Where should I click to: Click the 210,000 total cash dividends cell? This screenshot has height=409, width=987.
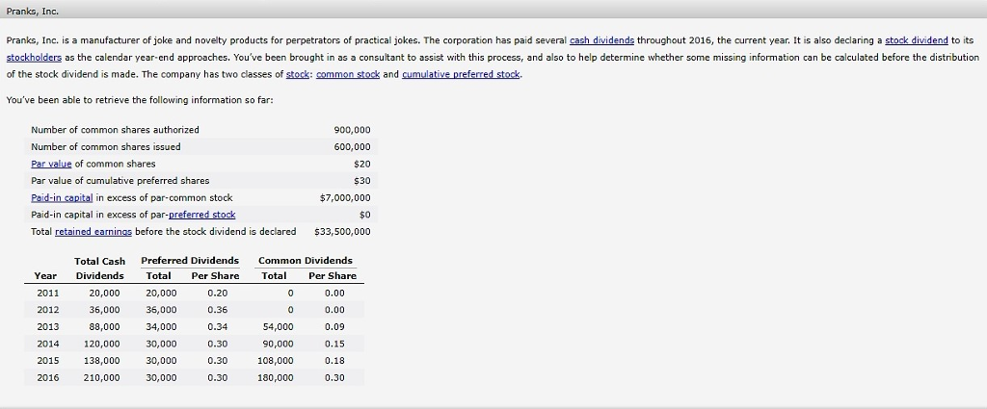104,377
